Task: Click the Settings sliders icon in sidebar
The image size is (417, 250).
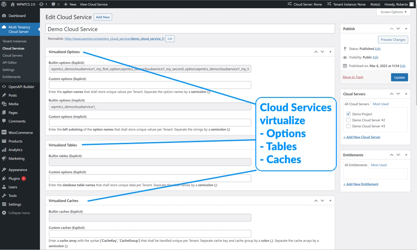Action: point(4,205)
